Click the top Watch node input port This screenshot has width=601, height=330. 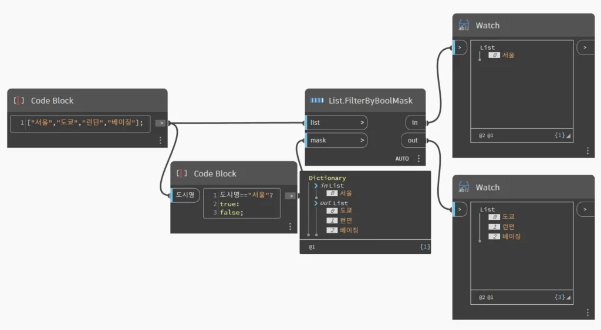(460, 47)
